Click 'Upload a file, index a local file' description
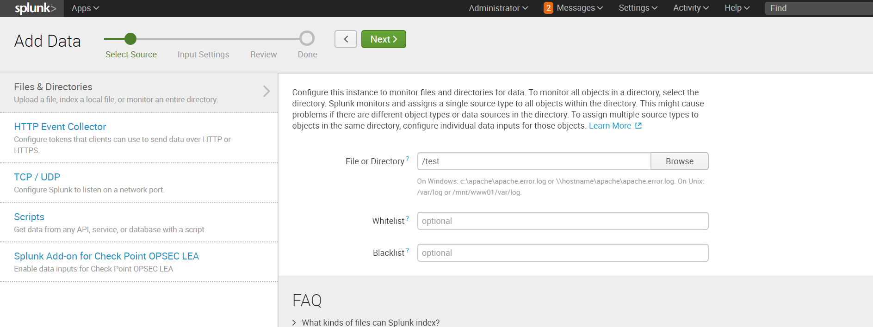The image size is (873, 327). (116, 99)
